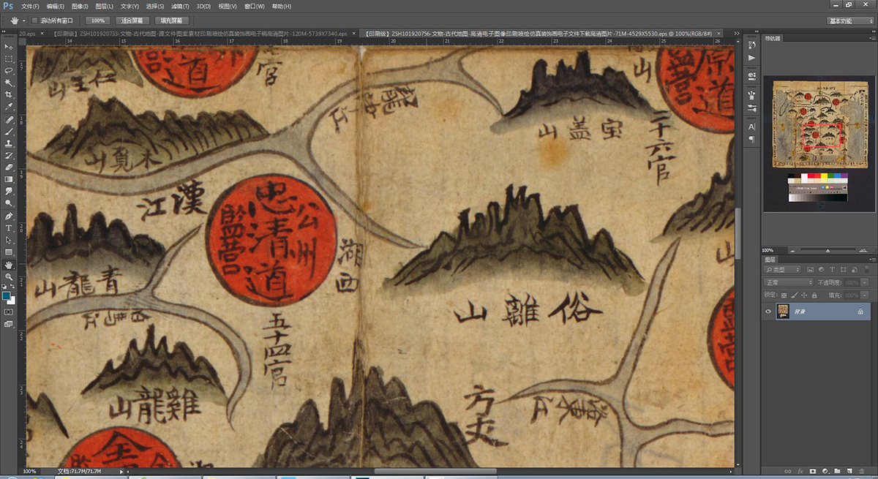Toggle lock image pixels brush icon
The image size is (878, 479).
tap(793, 295)
